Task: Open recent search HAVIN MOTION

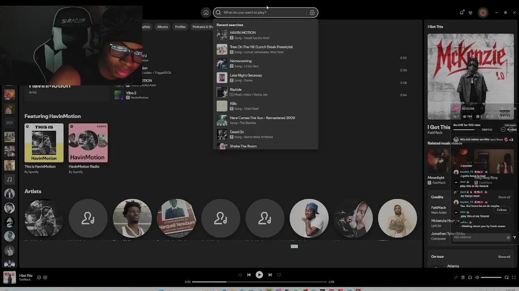Action: pos(266,35)
